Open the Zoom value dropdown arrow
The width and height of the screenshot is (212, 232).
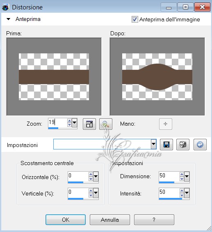click(x=74, y=122)
